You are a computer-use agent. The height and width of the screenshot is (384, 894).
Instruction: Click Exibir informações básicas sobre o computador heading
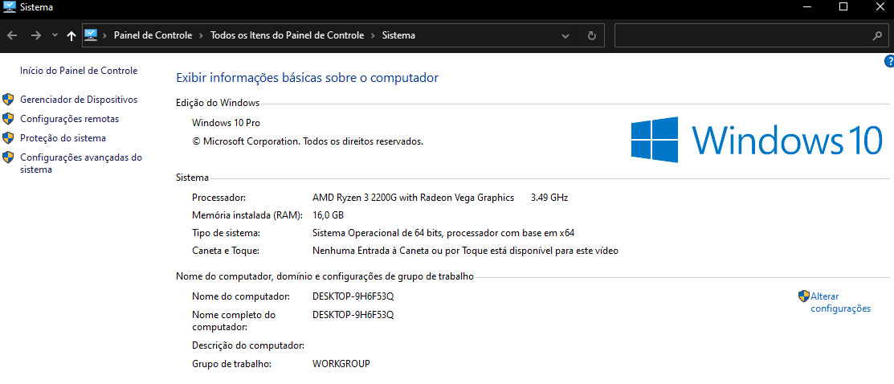pyautogui.click(x=308, y=78)
